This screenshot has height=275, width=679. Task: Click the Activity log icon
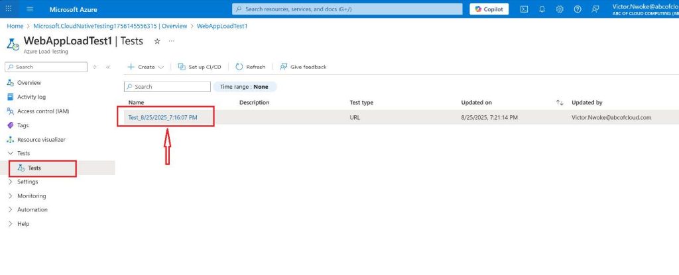click(11, 97)
